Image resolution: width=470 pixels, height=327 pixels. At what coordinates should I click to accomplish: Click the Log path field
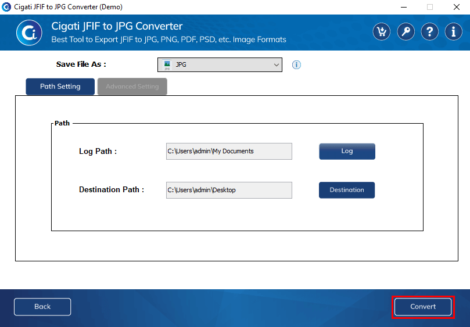[x=229, y=152]
